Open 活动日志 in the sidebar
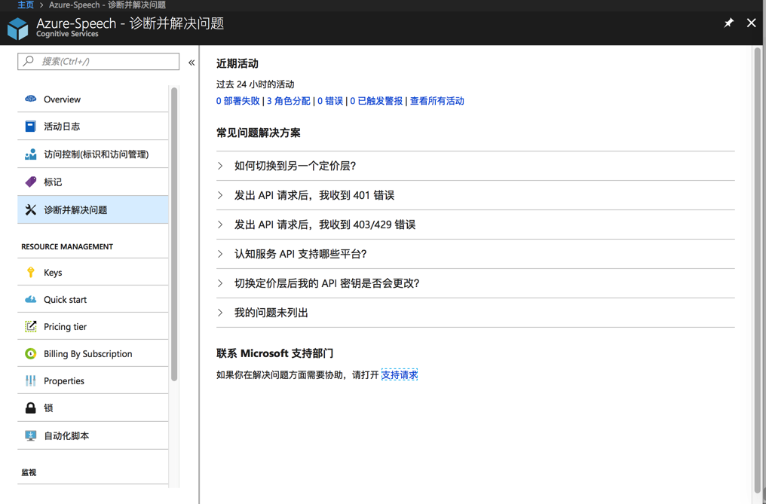 [93, 127]
